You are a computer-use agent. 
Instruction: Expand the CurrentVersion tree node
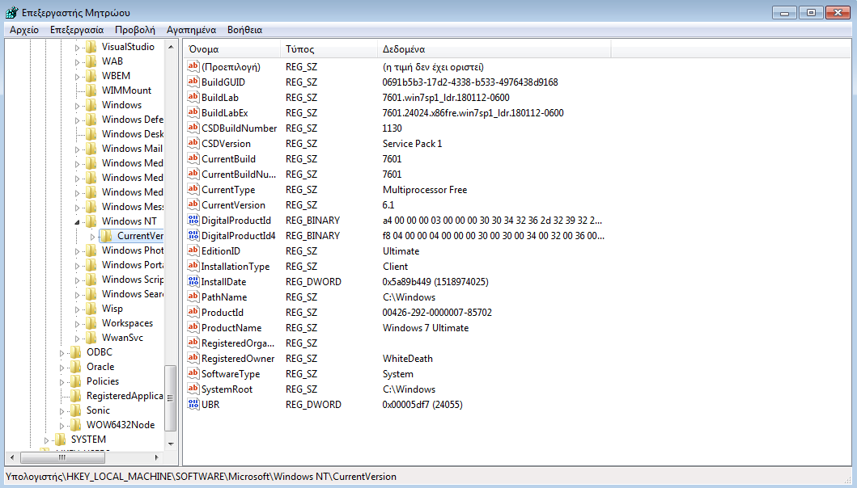pos(92,237)
